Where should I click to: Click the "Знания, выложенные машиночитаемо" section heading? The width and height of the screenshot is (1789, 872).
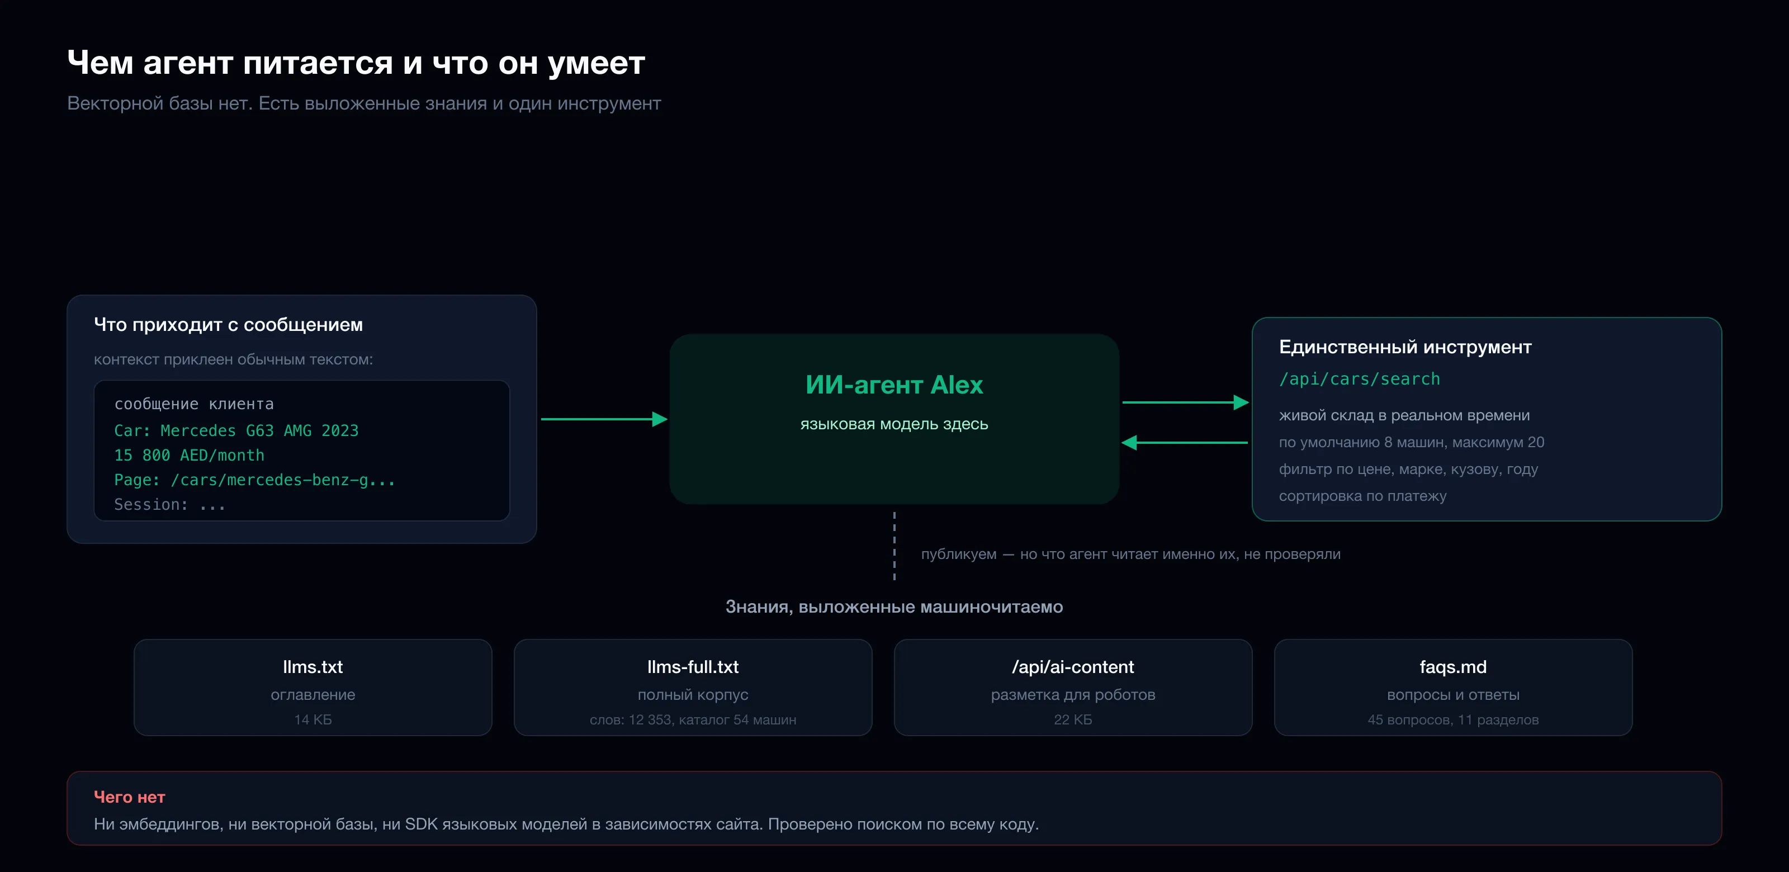point(894,607)
